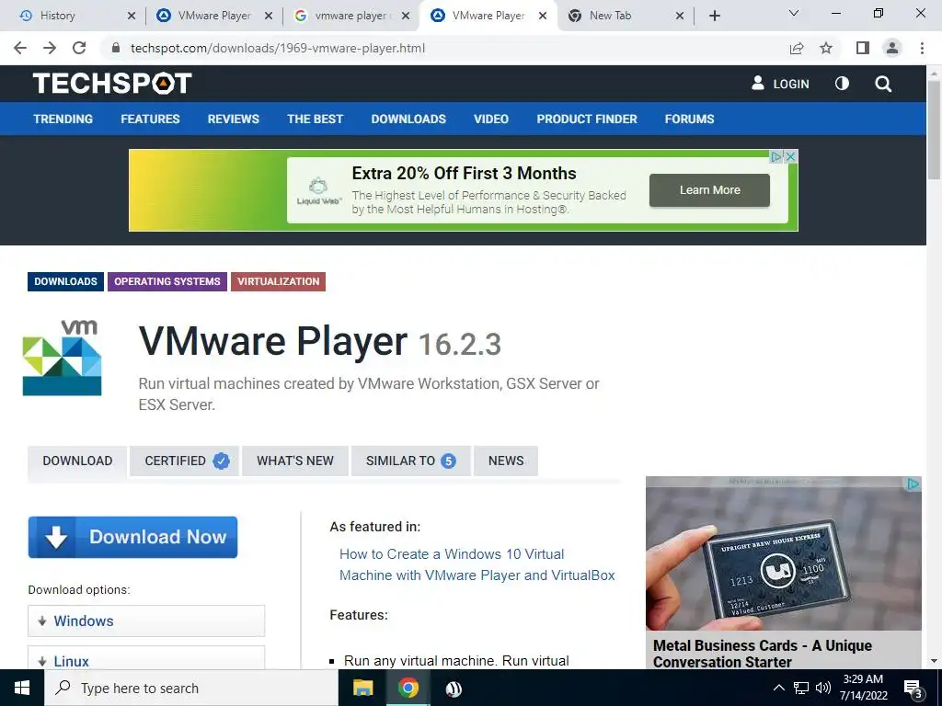Click Learn More in the Liquid Web ad
This screenshot has height=706, width=942.
coord(709,190)
